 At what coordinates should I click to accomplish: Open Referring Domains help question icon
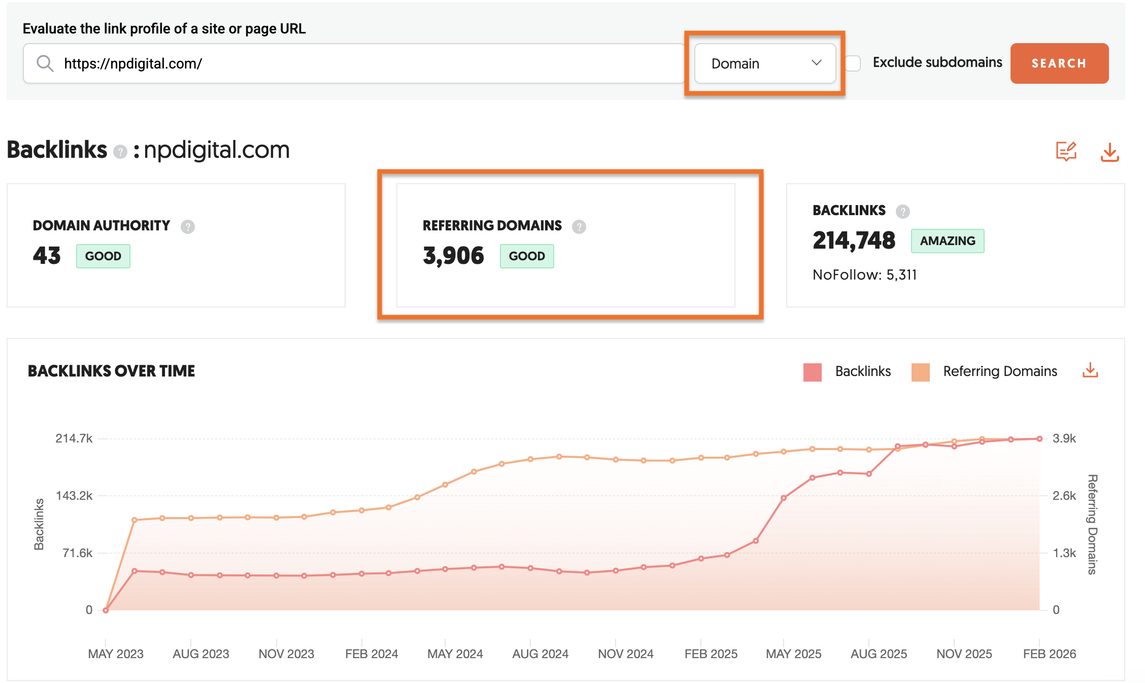pyautogui.click(x=579, y=226)
